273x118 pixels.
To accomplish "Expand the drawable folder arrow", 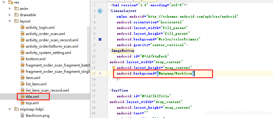I will pyautogui.click(x=10, y=15).
